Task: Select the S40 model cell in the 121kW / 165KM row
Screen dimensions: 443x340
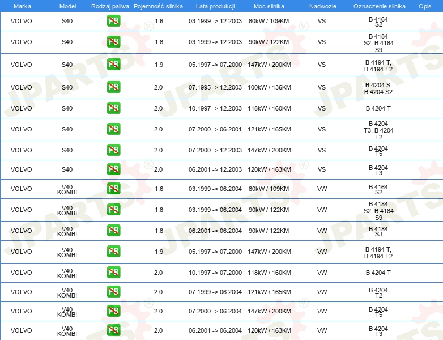Action: (x=67, y=129)
